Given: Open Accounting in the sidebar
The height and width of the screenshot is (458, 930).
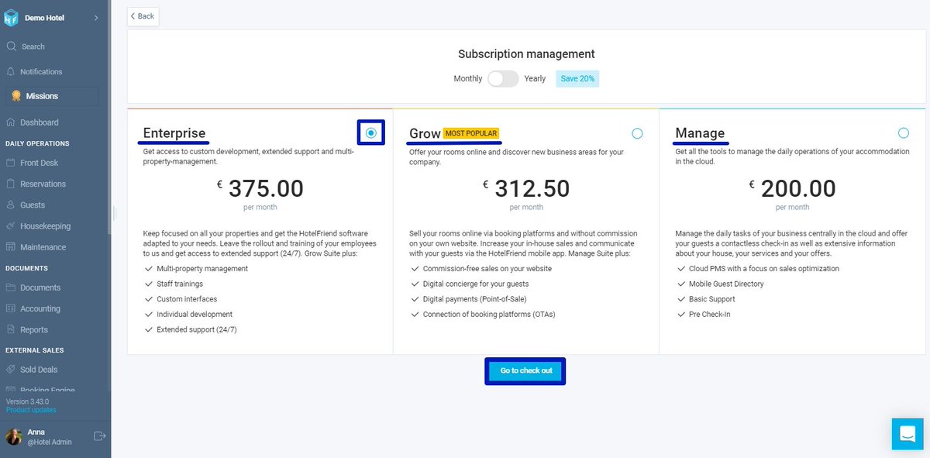Looking at the screenshot, I should (40, 308).
